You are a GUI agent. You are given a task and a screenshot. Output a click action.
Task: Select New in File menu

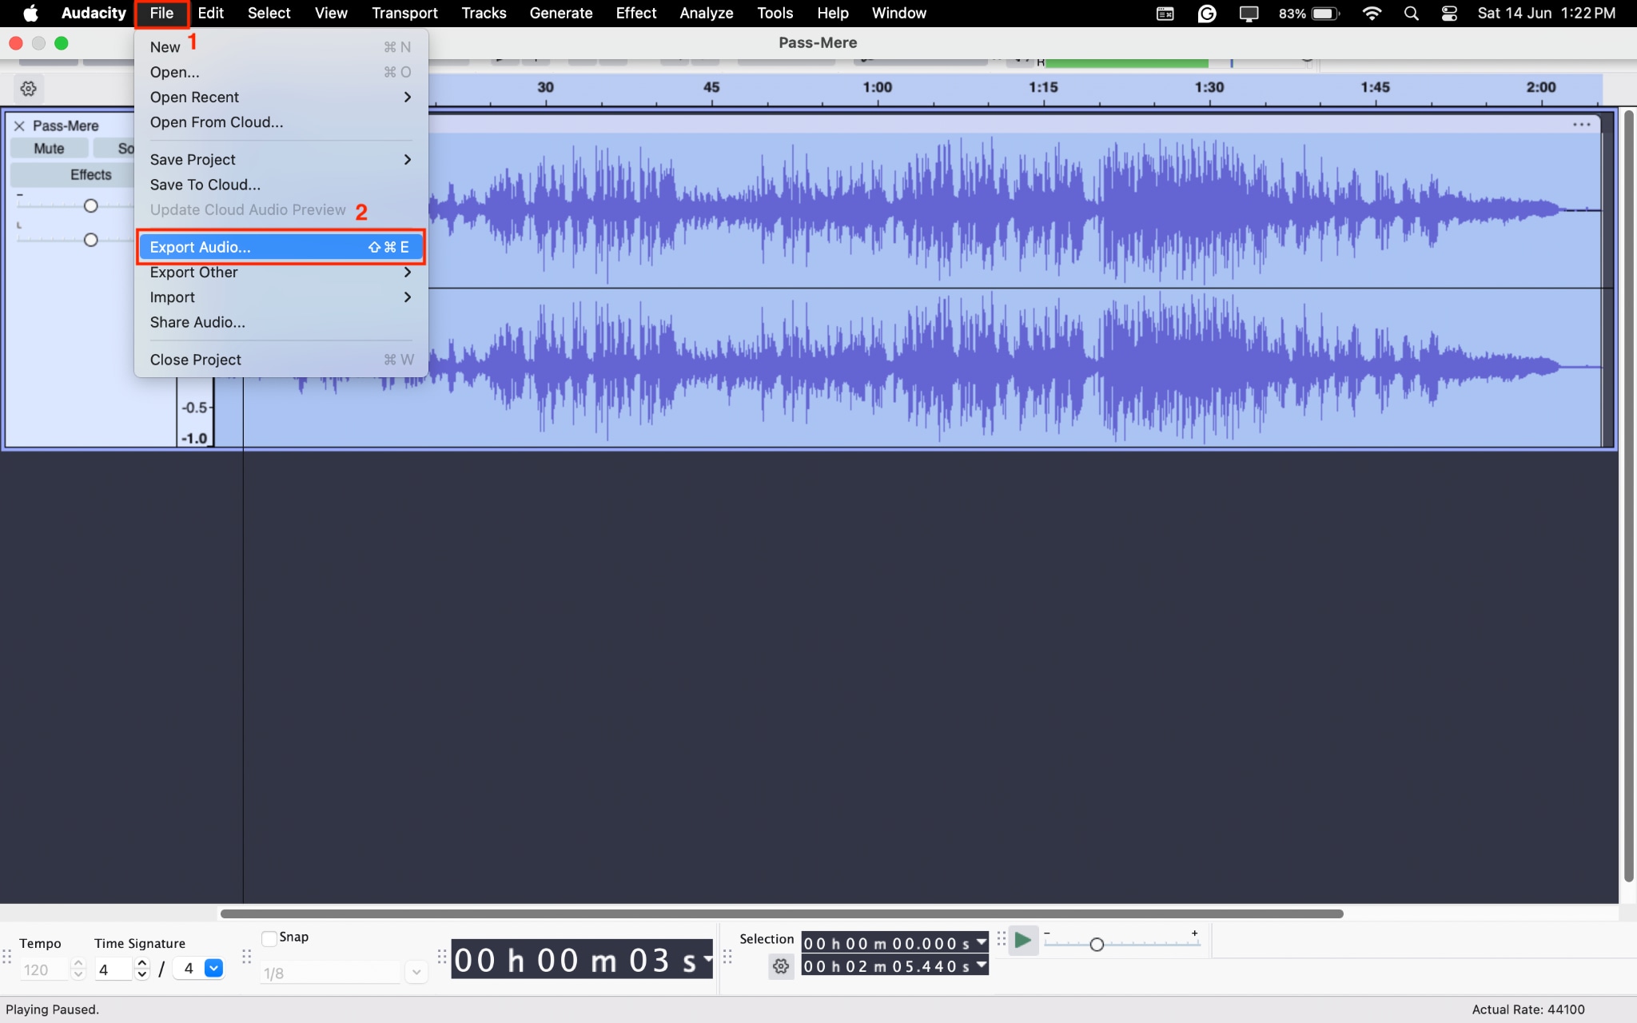point(281,47)
